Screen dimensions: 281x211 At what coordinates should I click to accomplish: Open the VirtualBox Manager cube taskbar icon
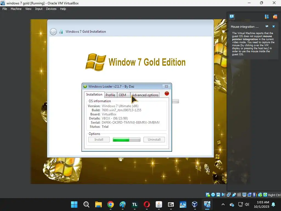195,204
